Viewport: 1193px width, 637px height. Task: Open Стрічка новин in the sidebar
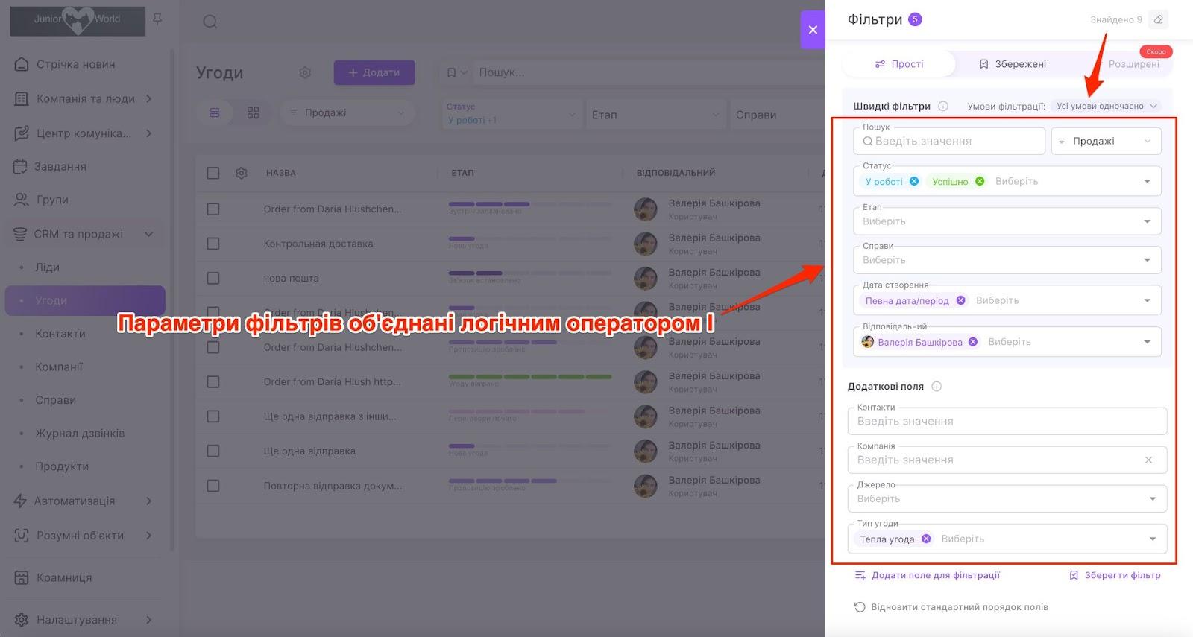click(x=76, y=64)
